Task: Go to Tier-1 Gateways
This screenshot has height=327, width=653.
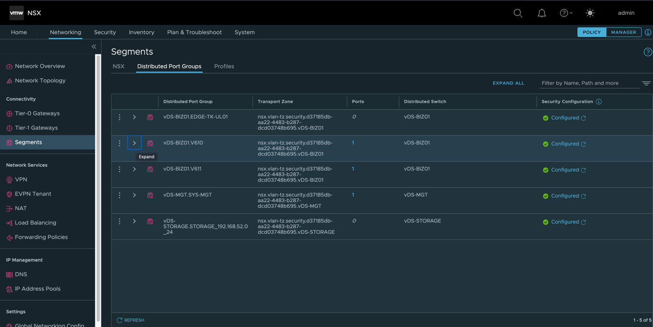Action: click(36, 128)
